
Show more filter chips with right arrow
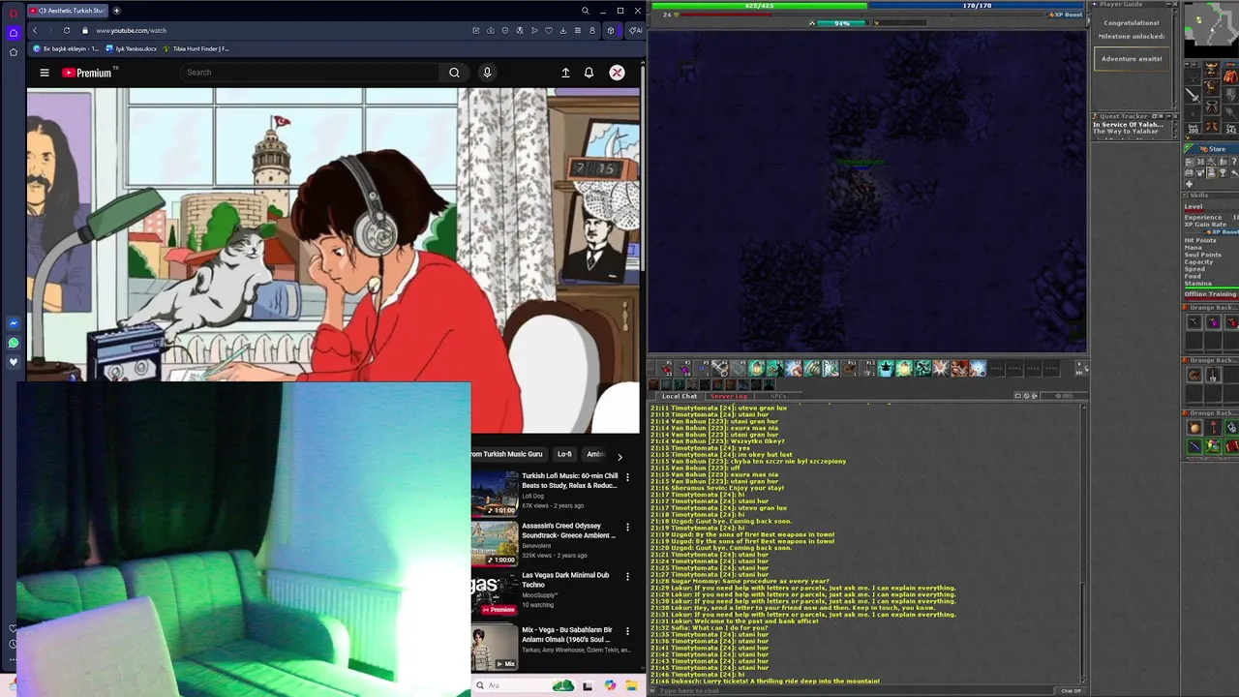click(x=619, y=455)
